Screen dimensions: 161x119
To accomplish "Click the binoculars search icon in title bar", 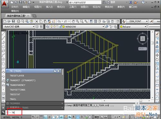I will [x=104, y=2].
